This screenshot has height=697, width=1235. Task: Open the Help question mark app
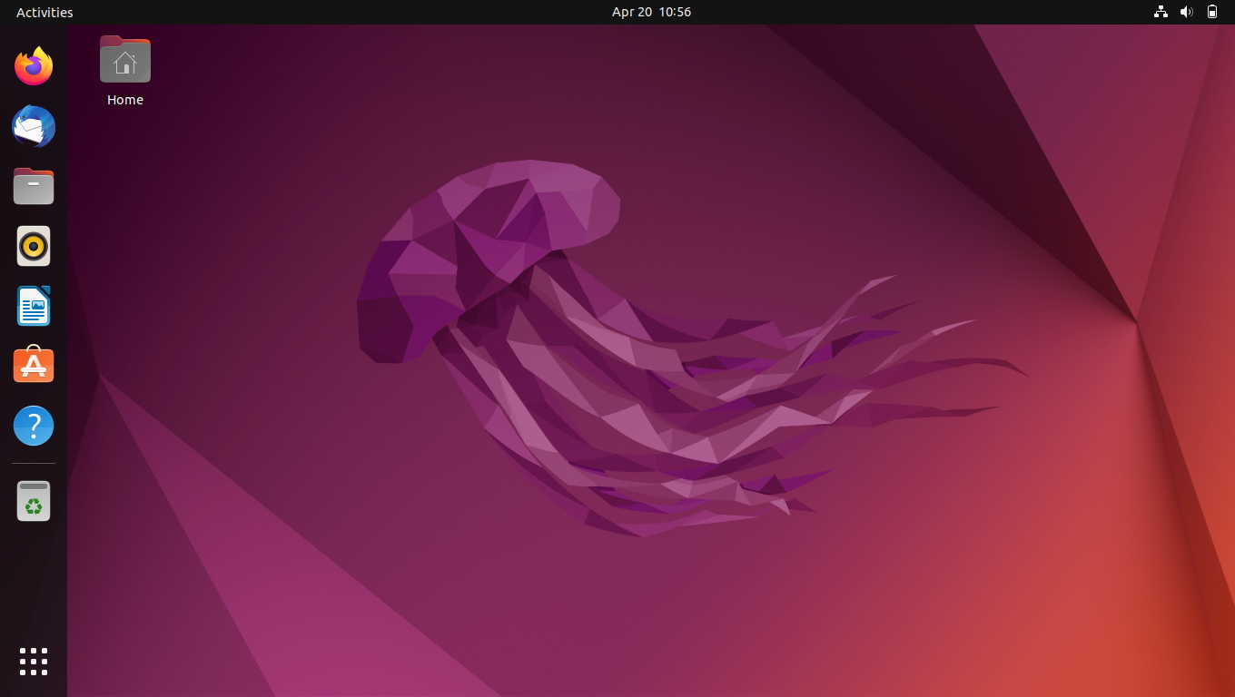(x=34, y=426)
